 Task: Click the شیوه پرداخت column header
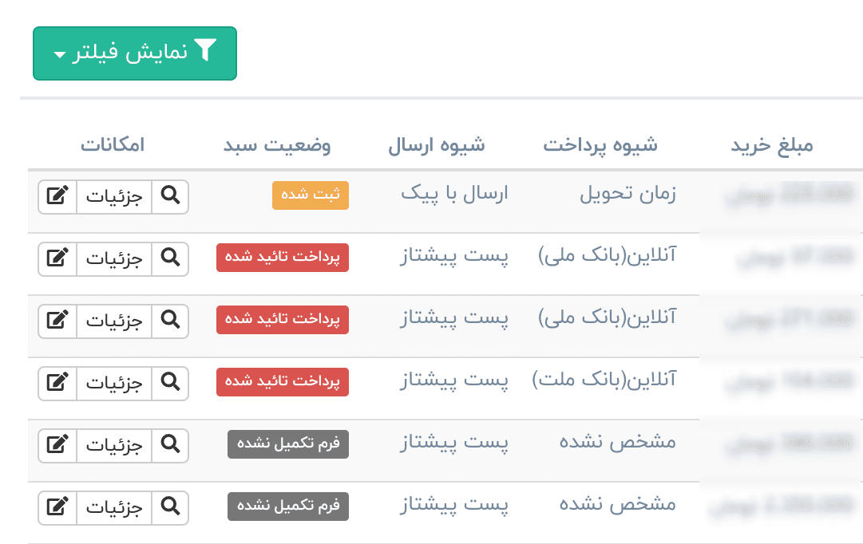(600, 146)
